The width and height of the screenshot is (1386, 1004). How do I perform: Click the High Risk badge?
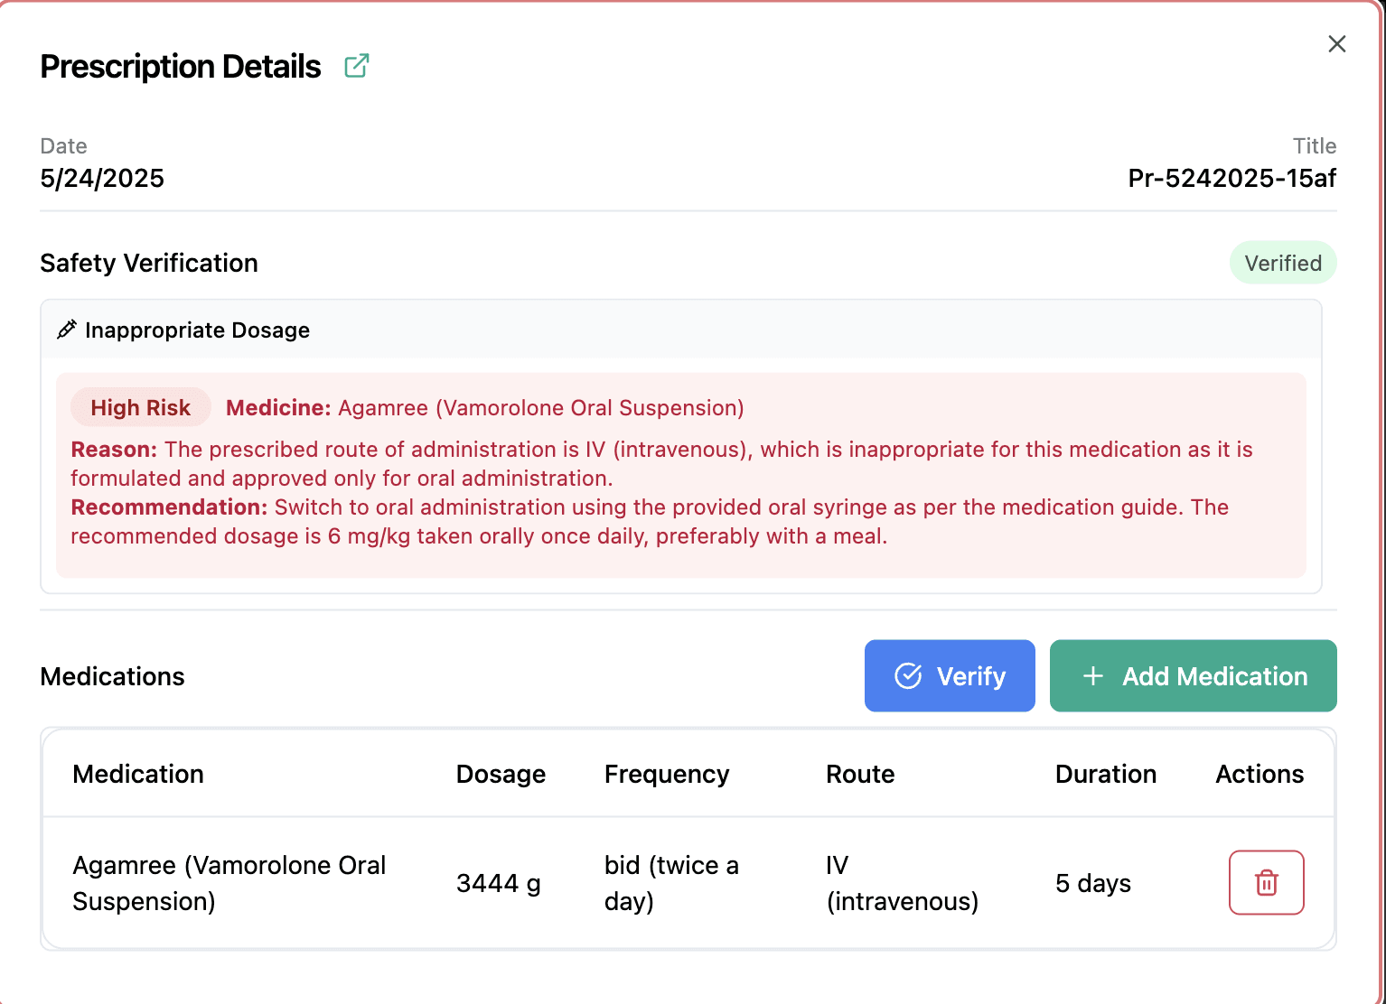(141, 407)
